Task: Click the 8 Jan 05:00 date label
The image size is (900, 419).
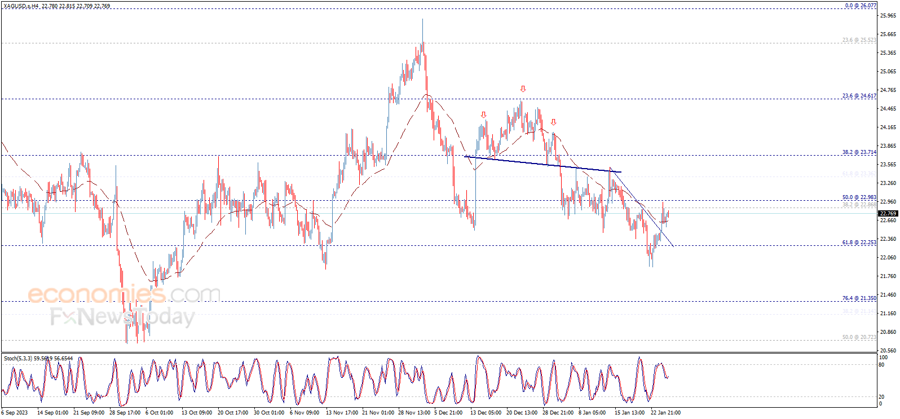Action: click(x=592, y=413)
